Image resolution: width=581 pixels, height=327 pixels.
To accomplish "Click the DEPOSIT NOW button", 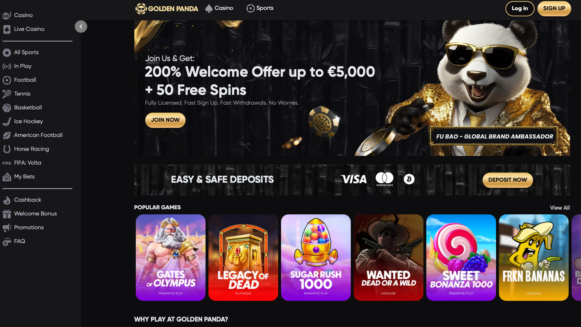I will [x=508, y=180].
